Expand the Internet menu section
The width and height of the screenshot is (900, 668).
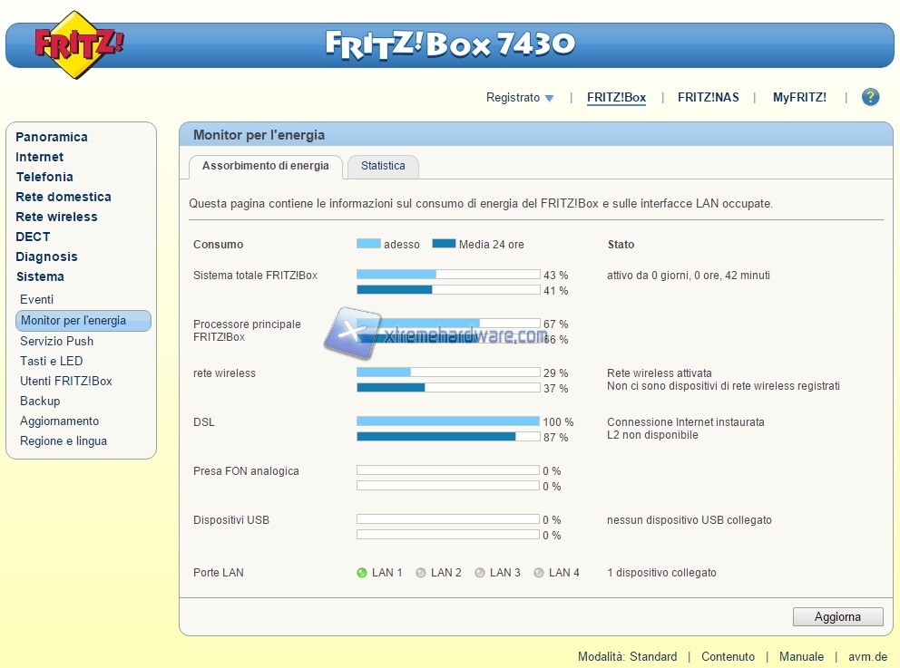pyautogui.click(x=40, y=157)
